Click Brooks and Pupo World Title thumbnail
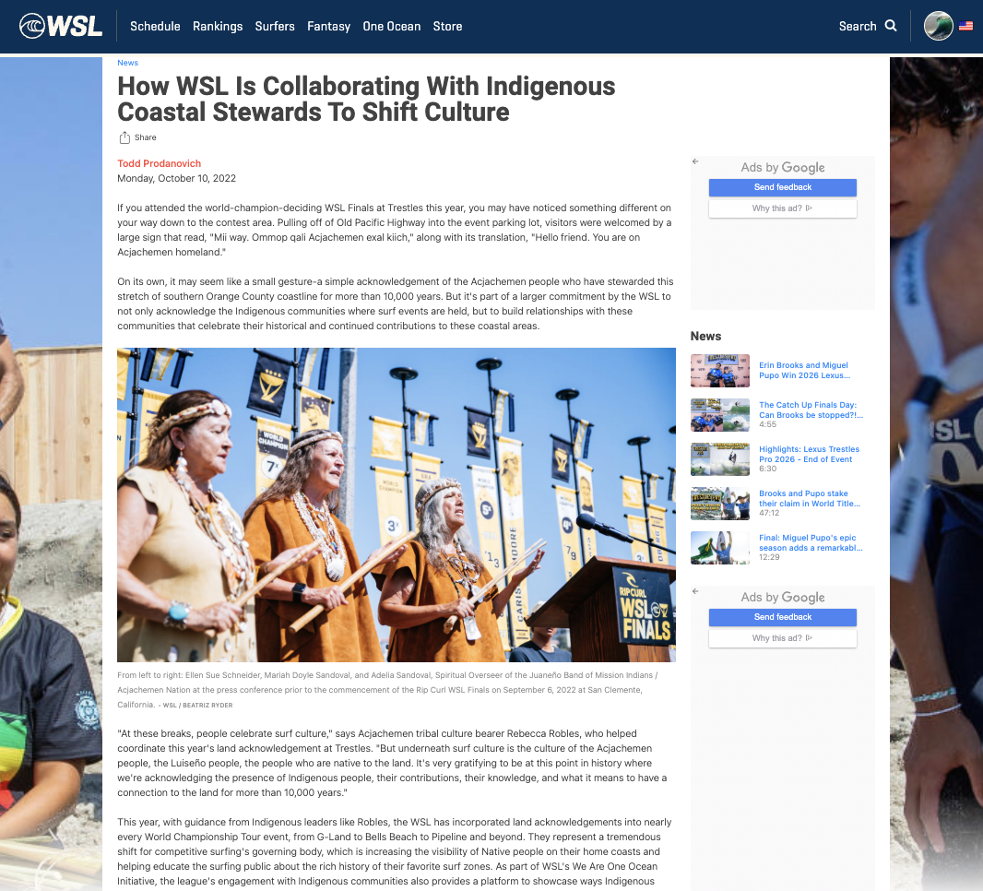This screenshot has height=891, width=983. (x=719, y=504)
